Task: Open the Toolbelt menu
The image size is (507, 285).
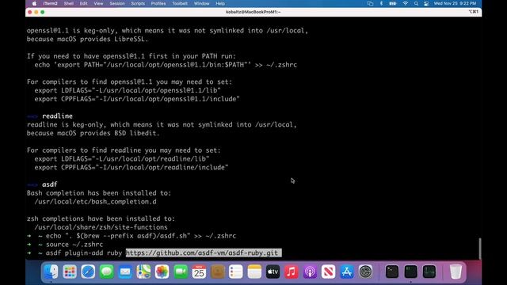Action: pos(180,3)
